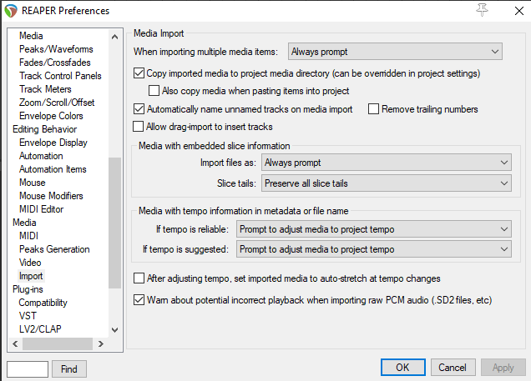Click the horizontal scrollbar thumb of the tree
Viewport: 531px width, 381px height.
click(x=58, y=343)
